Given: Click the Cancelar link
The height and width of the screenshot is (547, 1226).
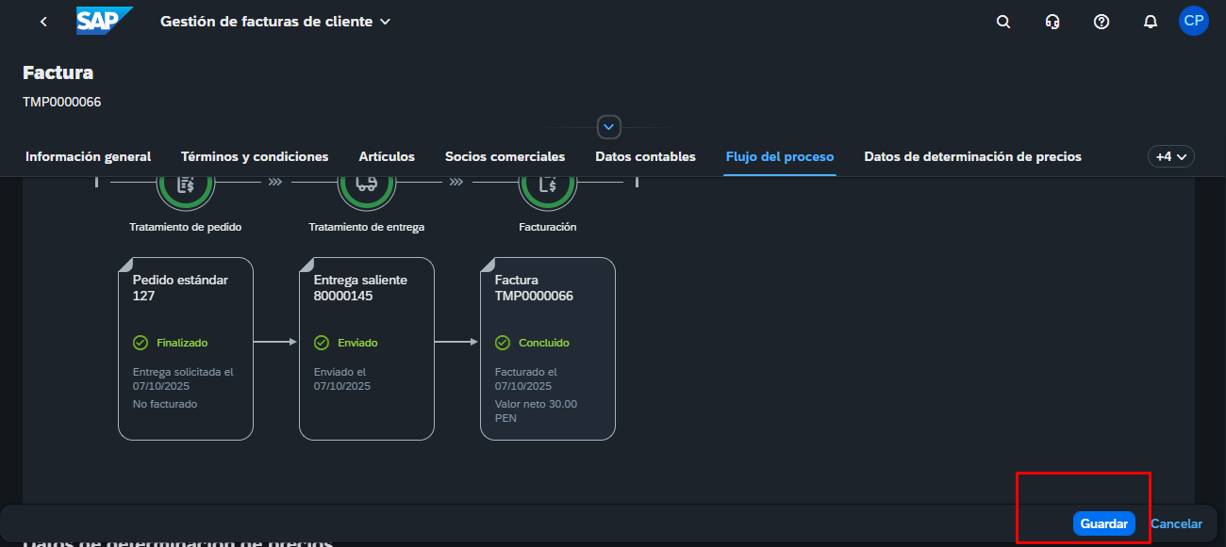Looking at the screenshot, I should point(1176,523).
